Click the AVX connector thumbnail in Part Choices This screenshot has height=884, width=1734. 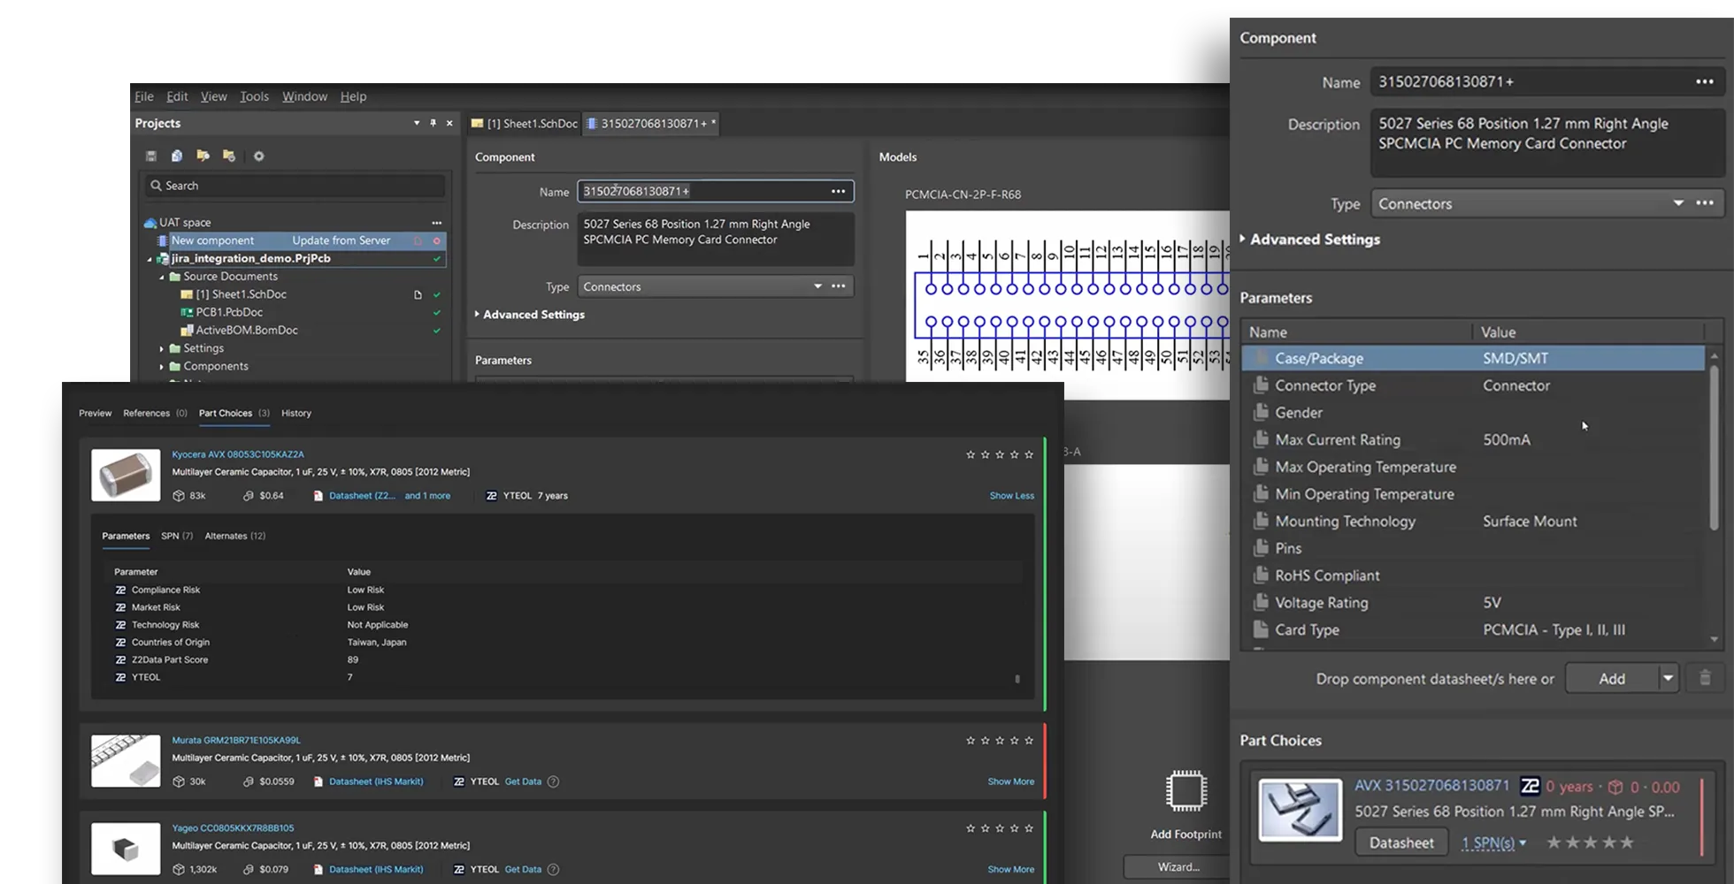pos(1300,809)
